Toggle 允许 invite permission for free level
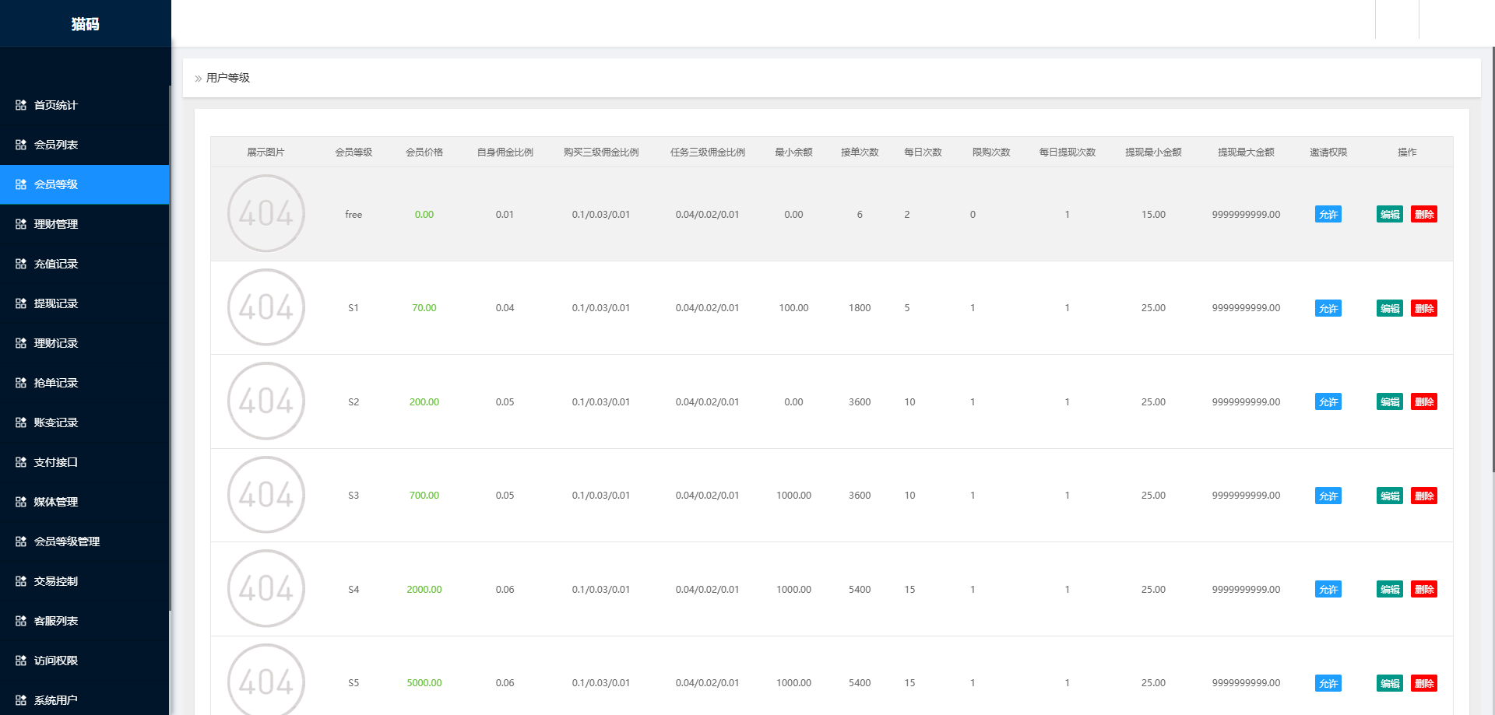1495x715 pixels. tap(1328, 215)
